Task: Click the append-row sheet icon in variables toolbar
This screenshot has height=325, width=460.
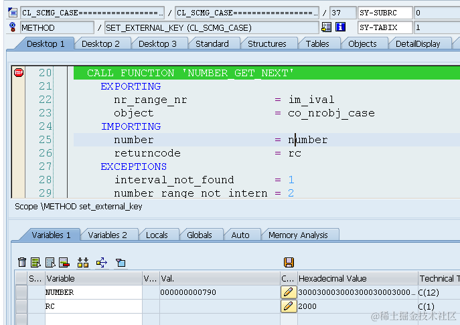Action: (x=50, y=262)
